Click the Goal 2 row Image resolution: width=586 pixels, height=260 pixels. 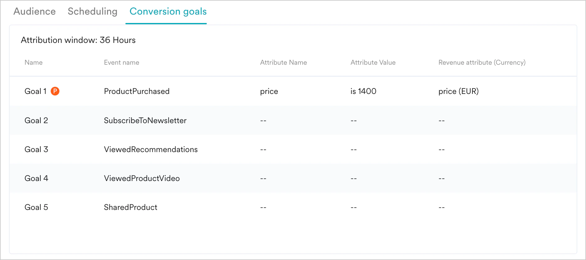pos(36,120)
